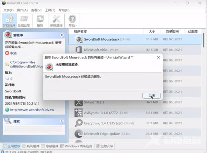207x153 pixels.
Task: Sort by 大小 column header
Action: click(x=152, y=31)
